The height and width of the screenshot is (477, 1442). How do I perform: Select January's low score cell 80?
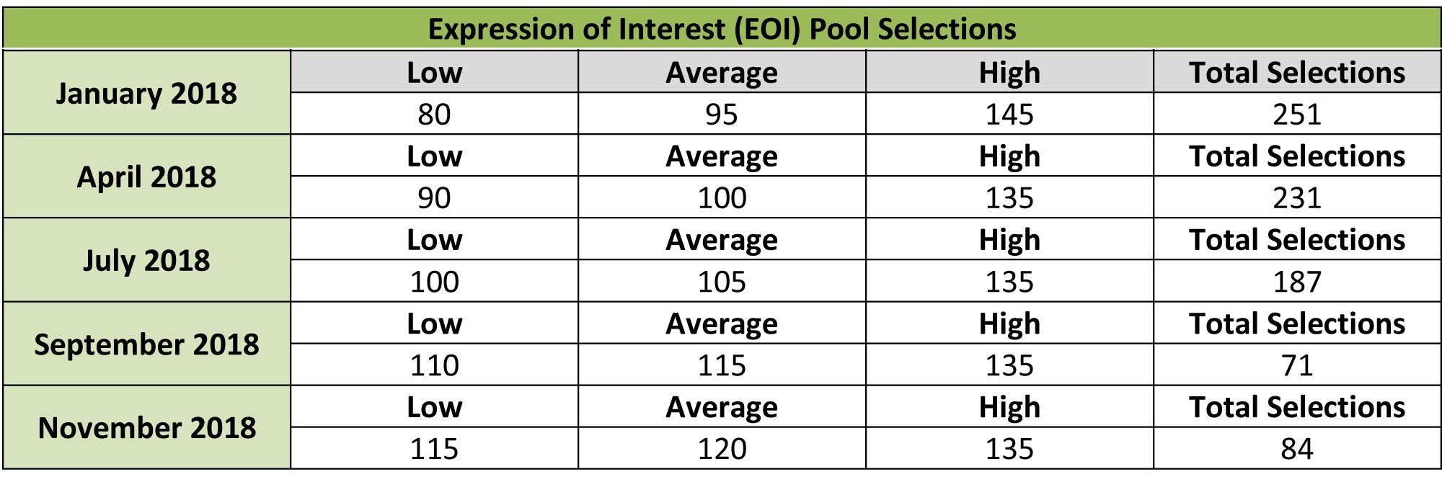(x=434, y=114)
